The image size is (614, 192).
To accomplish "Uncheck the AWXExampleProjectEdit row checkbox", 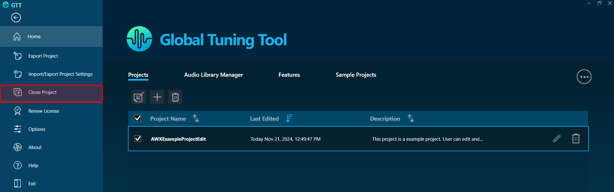I will click(x=138, y=139).
